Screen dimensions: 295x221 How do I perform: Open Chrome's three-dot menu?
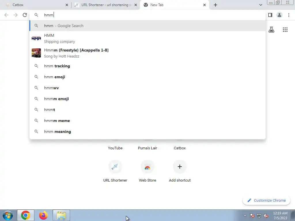289,15
